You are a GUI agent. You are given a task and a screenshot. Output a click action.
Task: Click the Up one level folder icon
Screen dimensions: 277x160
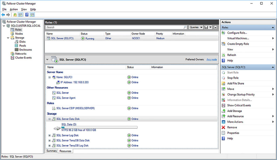[x=15, y=15]
